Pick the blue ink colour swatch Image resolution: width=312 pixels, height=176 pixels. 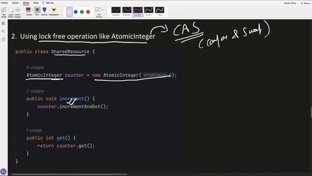76,12
